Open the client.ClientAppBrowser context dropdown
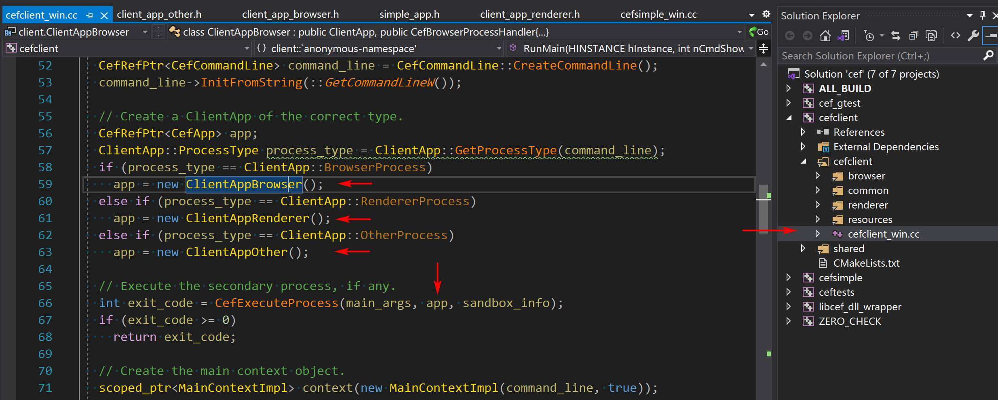Viewport: 998px width, 400px height. pos(145,32)
